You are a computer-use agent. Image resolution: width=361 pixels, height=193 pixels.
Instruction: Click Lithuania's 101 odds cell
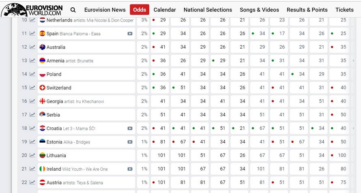pos(161,155)
